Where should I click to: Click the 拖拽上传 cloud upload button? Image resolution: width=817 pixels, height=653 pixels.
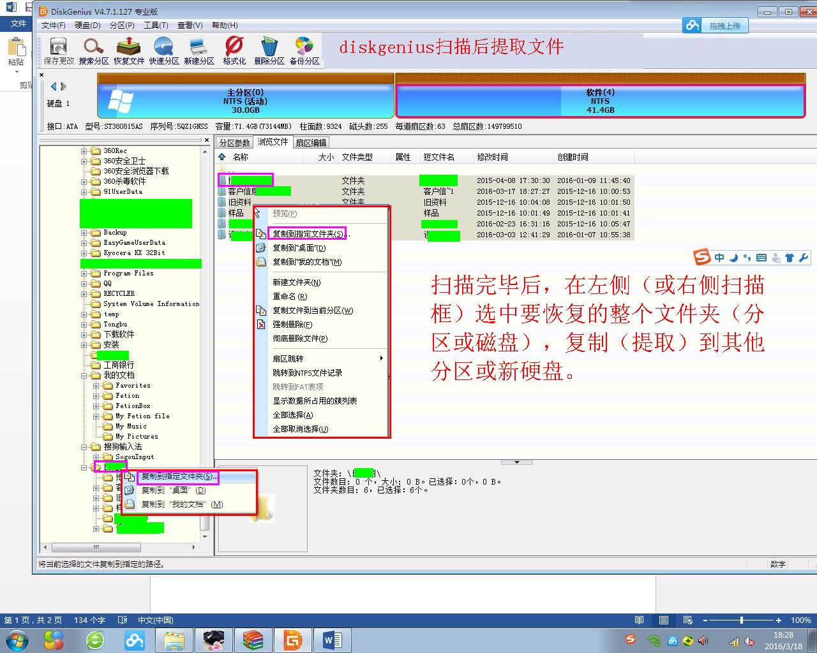coord(716,26)
